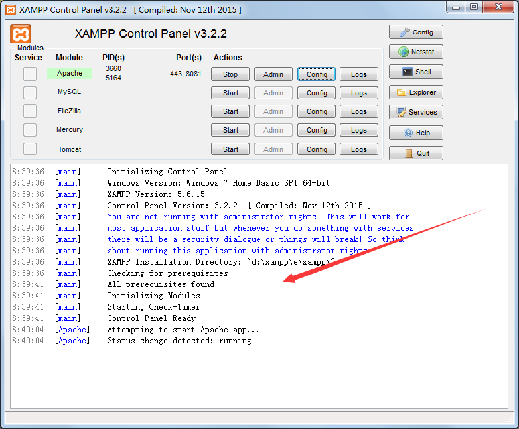Viewport: 519px width, 429px height.
Task: Toggle Mercury service install checkbox
Action: [x=30, y=130]
